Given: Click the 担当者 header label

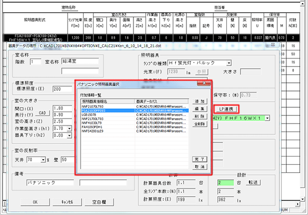Looking at the screenshot, I should tap(219, 8).
